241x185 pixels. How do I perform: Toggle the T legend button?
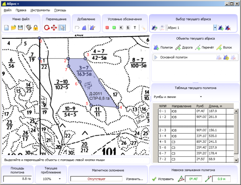[x=135, y=28]
